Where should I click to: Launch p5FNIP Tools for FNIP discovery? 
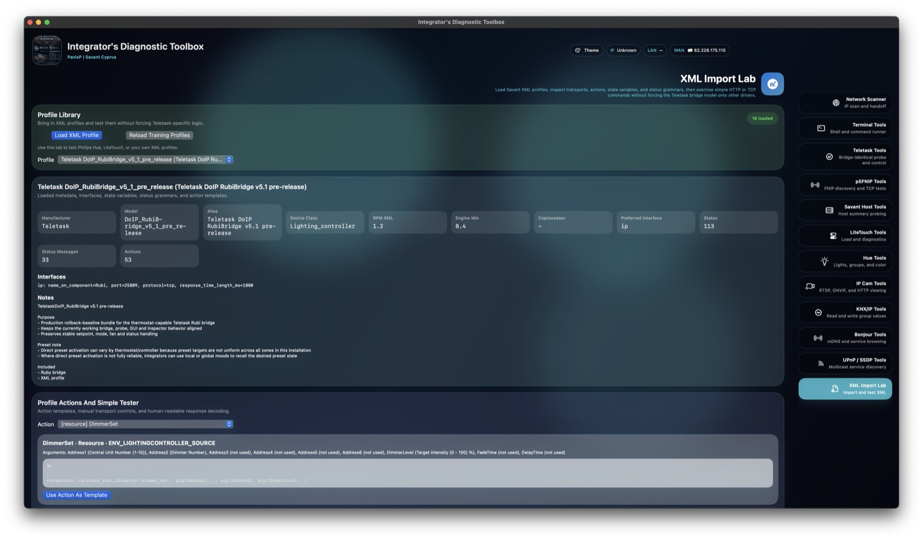click(845, 185)
